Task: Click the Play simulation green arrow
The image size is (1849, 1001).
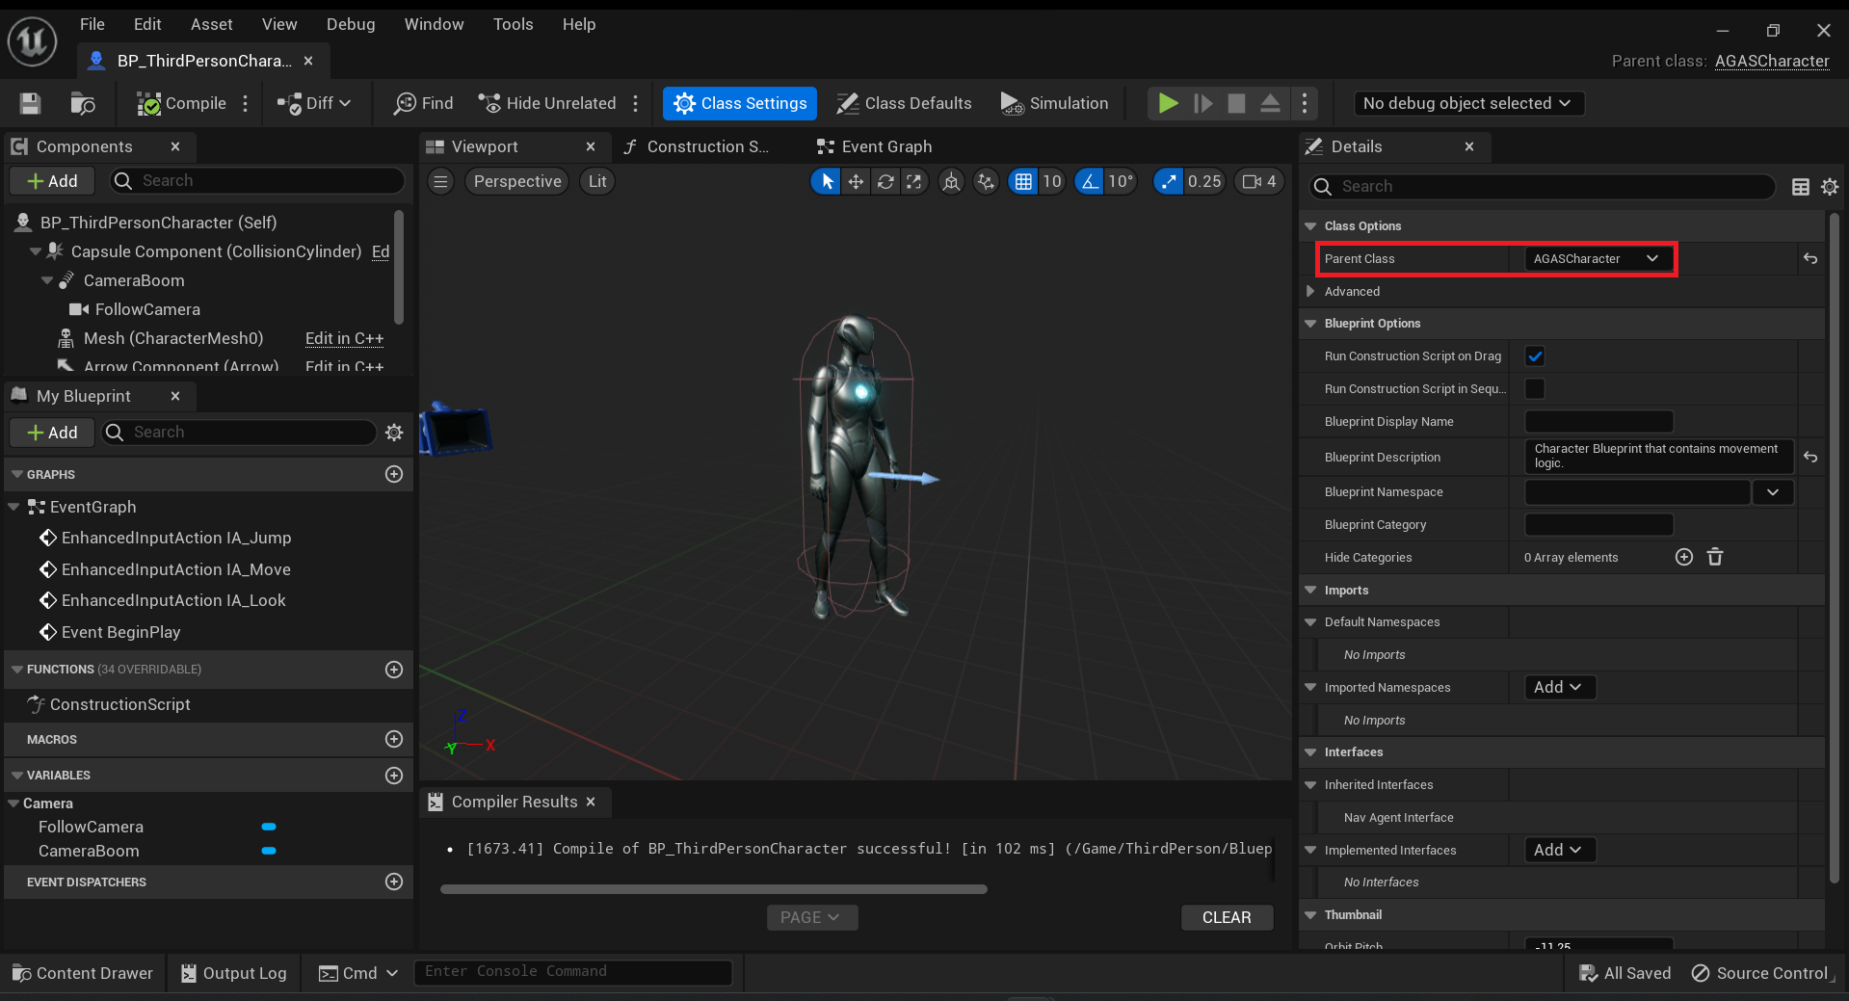Action: click(x=1168, y=103)
